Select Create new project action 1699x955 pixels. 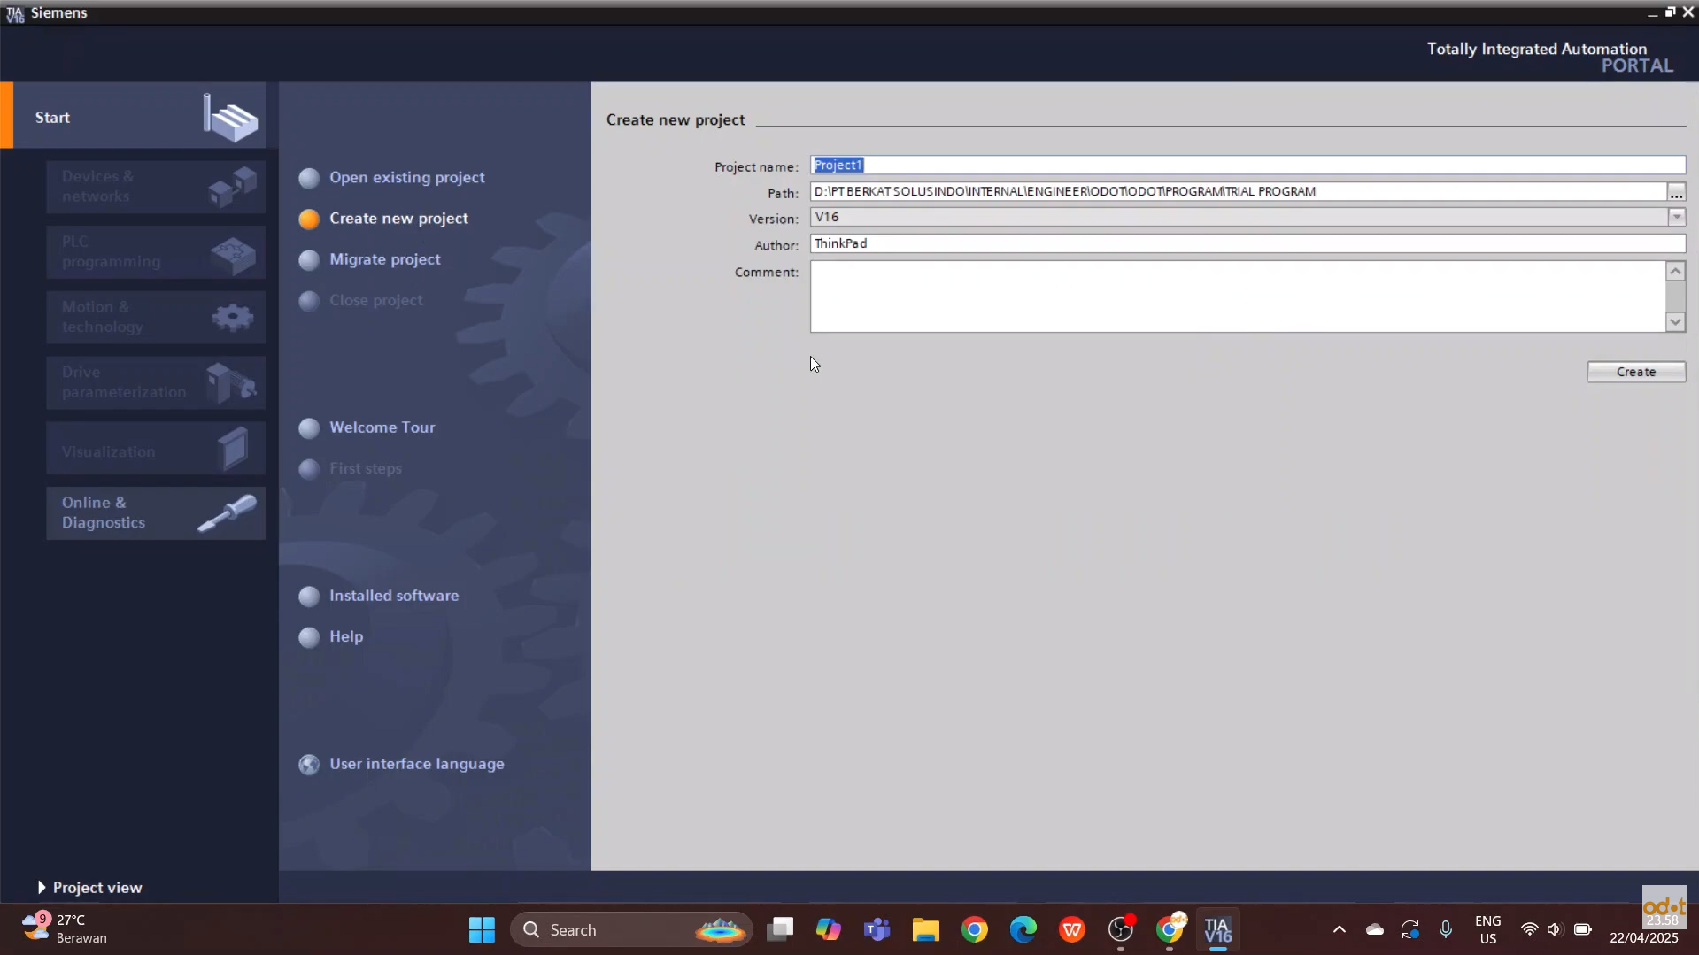(x=398, y=219)
